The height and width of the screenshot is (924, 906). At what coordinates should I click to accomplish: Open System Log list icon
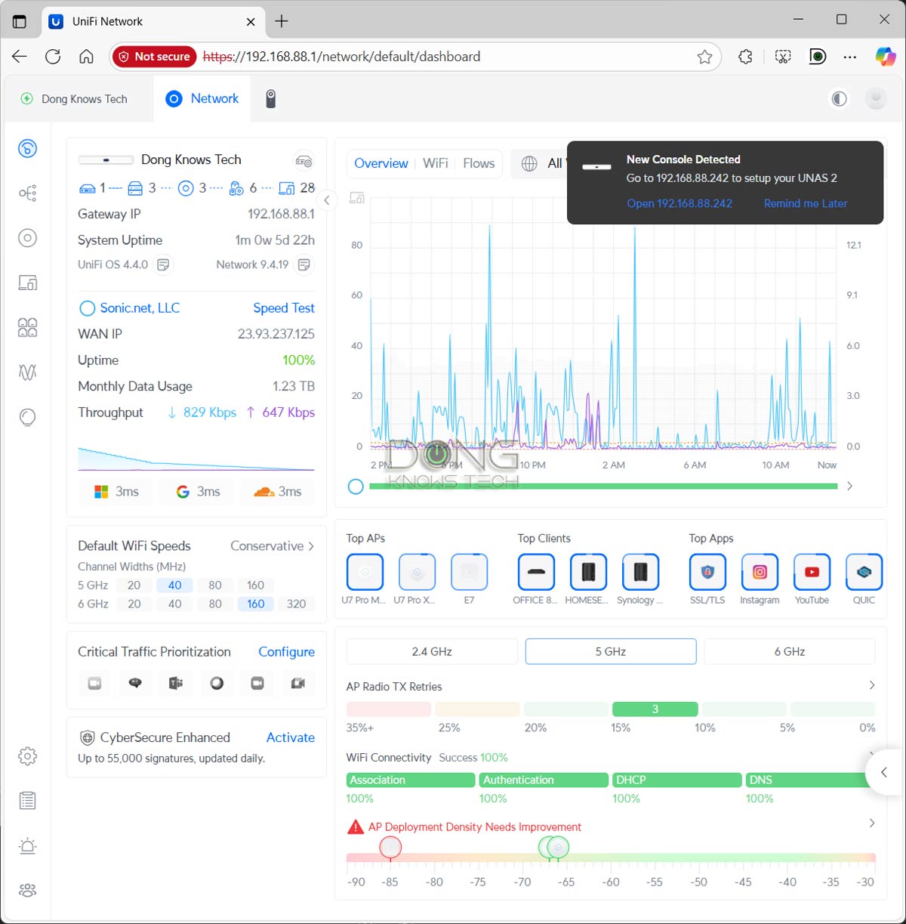[27, 801]
